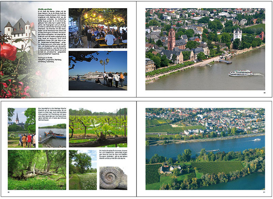The width and height of the screenshot is (273, 199).
Task: Click the white passenger ship in Eltville aerial photo
Action: (x=241, y=73)
